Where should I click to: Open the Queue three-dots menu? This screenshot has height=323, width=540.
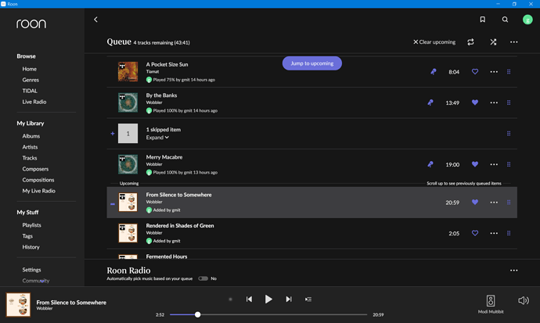point(513,42)
